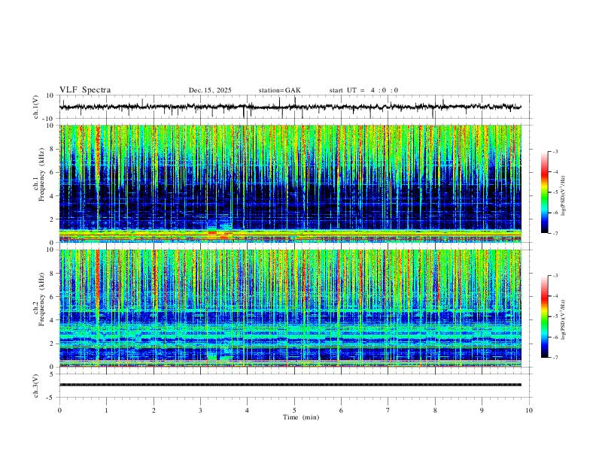Click the "station=GAK" label
Viewport: 596px width, 460px height.
(279, 90)
